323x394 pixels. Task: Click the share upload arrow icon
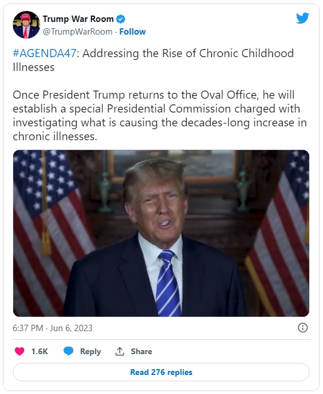coord(120,351)
